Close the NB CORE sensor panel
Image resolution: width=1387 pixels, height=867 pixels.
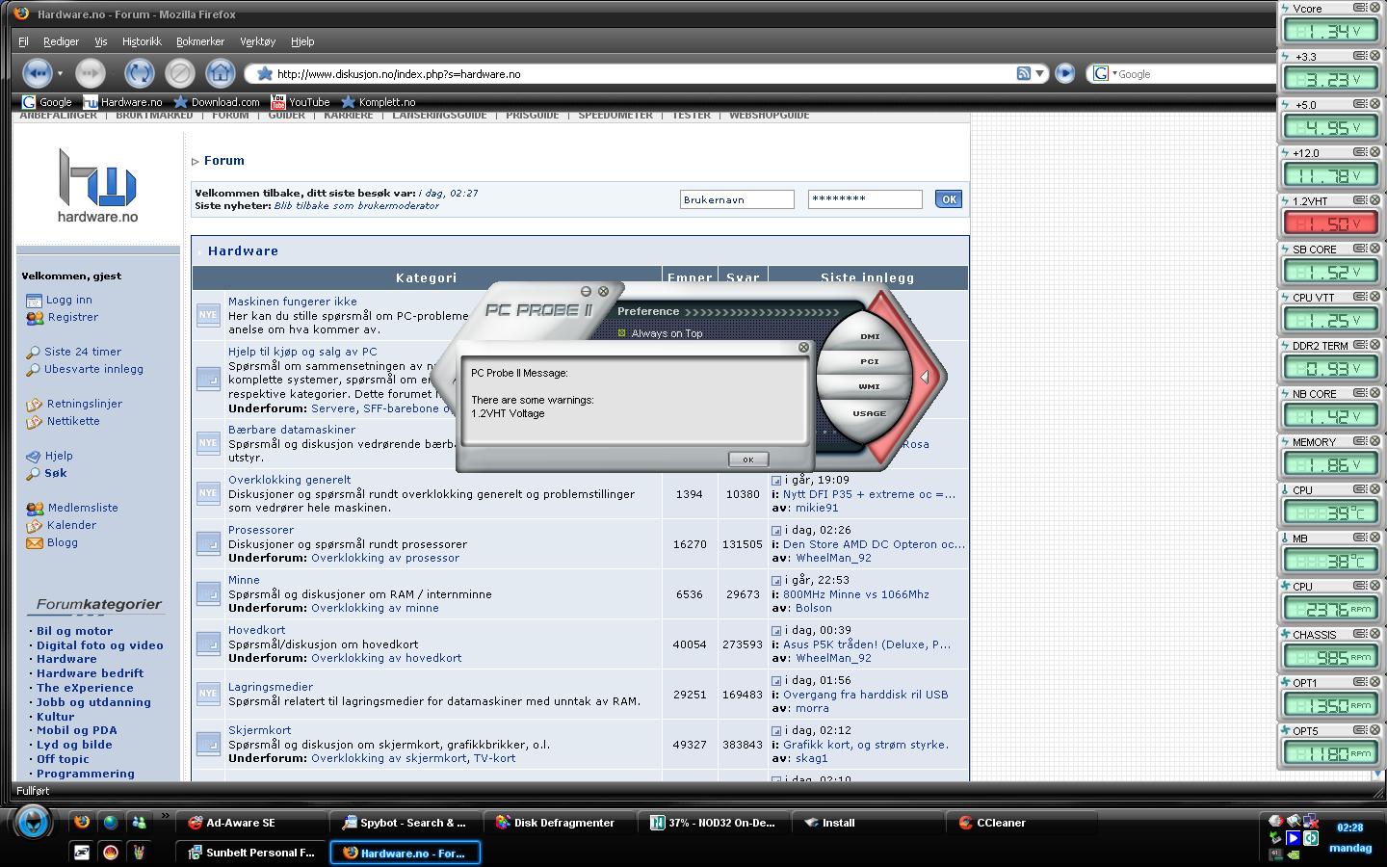pos(1375,393)
